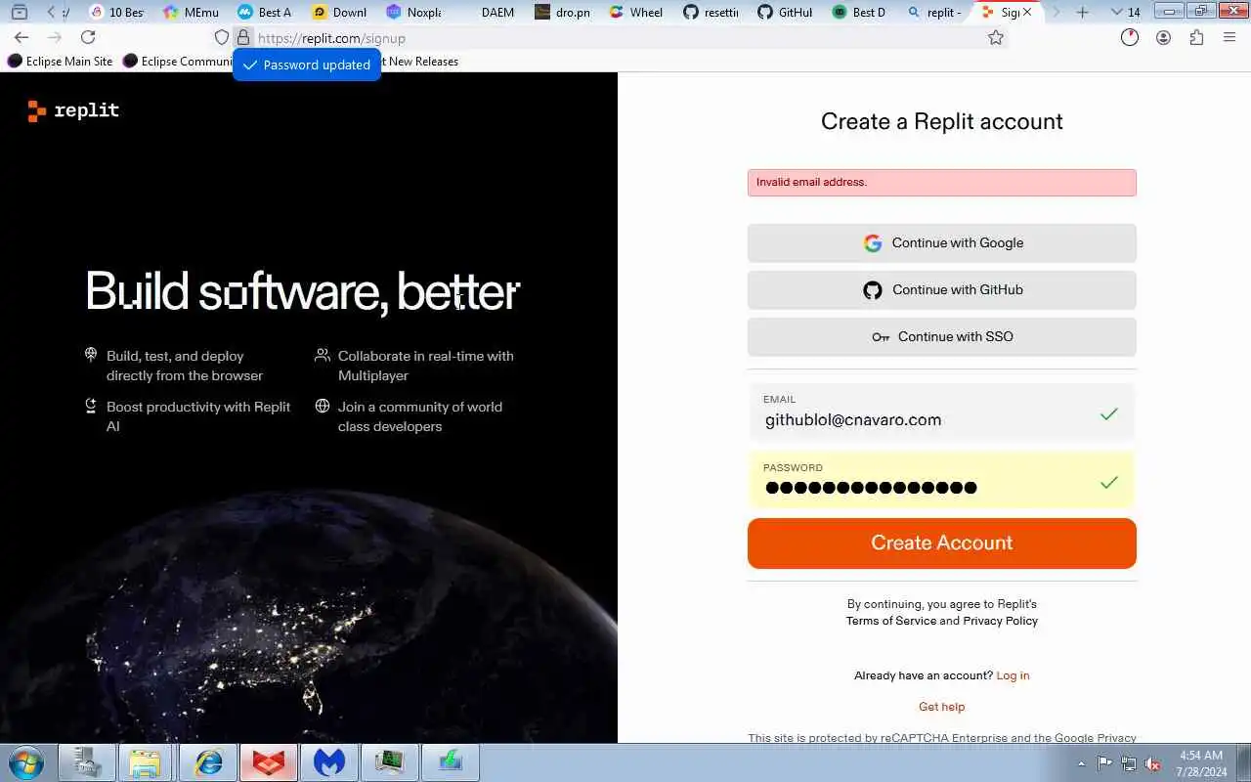Open the Log in link

1013,675
